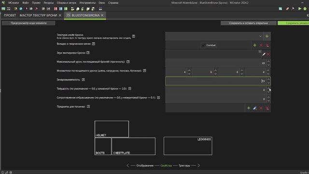Switch to МАСТЕР ТЕКСТУР БРОНИ tab
Image resolution: width=309 pixels, height=174 pixels.
click(38, 15)
